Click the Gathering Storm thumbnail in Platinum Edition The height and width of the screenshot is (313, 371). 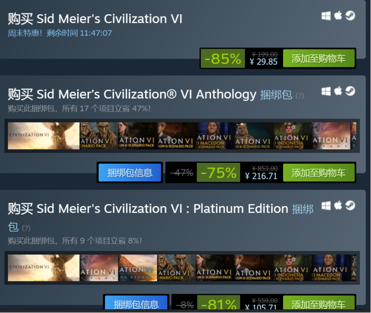tap(138, 268)
